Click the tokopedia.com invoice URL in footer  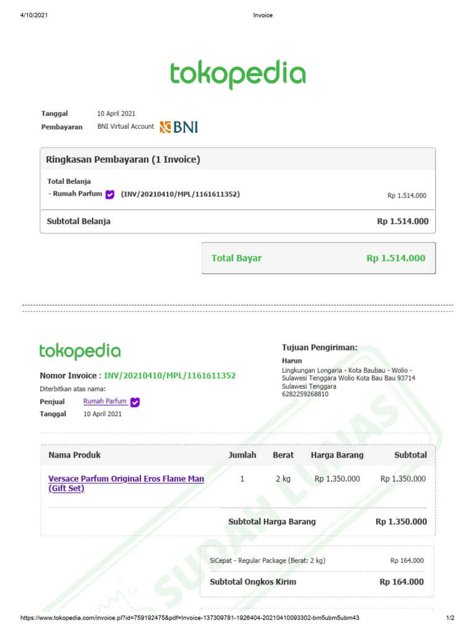(190, 618)
